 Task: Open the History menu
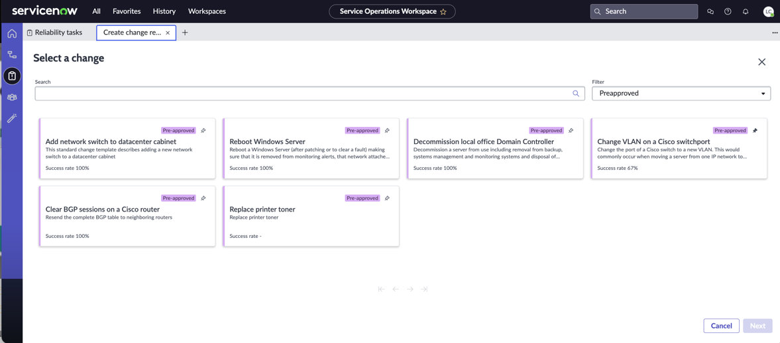(x=164, y=11)
